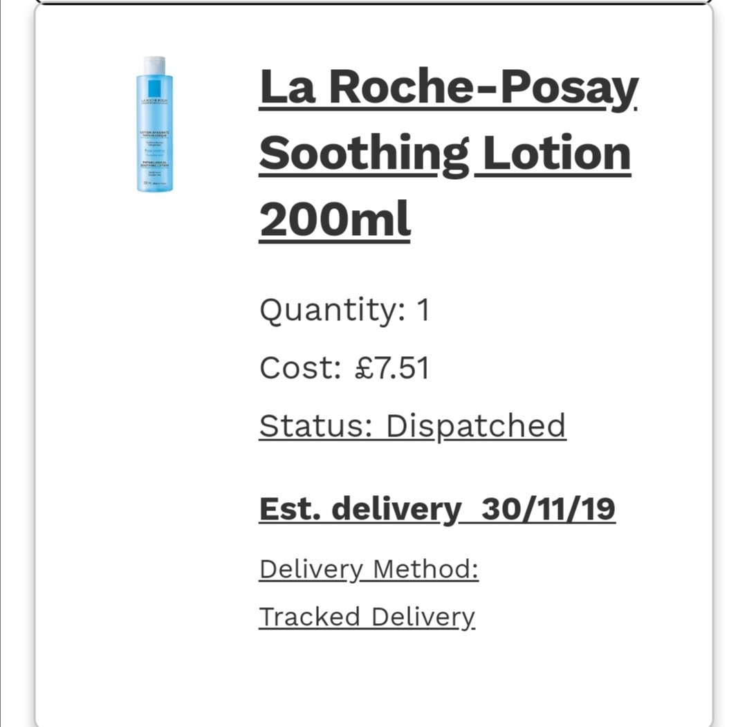
Task: Click the "Soothing Lotion" title text
Action: coord(445,154)
